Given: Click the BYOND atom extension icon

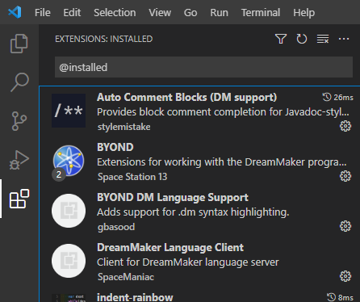Looking at the screenshot, I should 69,161.
